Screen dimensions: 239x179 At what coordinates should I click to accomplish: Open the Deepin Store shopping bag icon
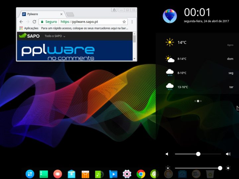pos(85,174)
